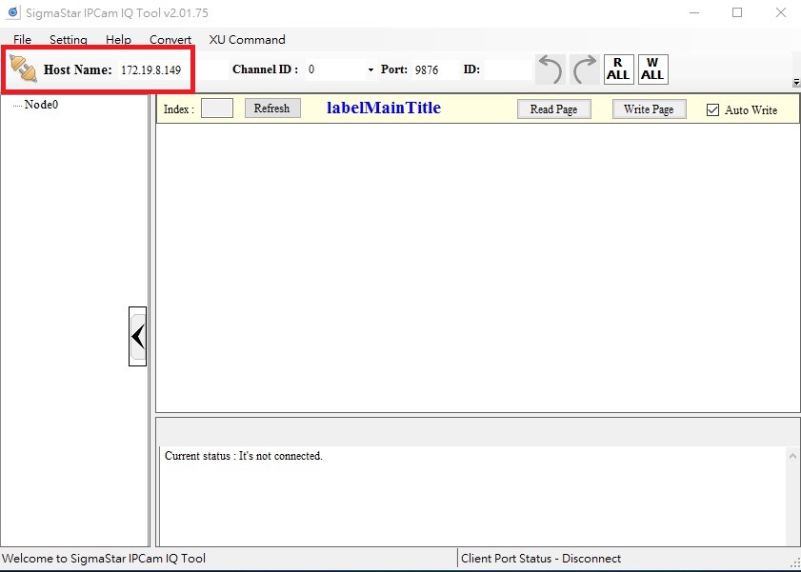Click the Read Page button

pyautogui.click(x=553, y=109)
